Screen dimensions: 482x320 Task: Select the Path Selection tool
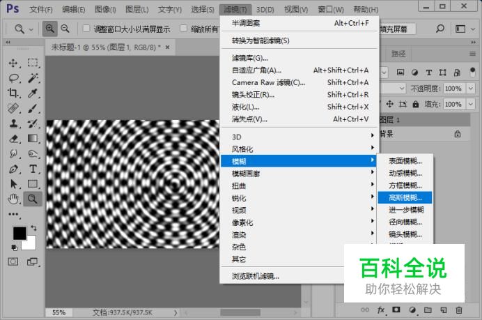[13, 184]
